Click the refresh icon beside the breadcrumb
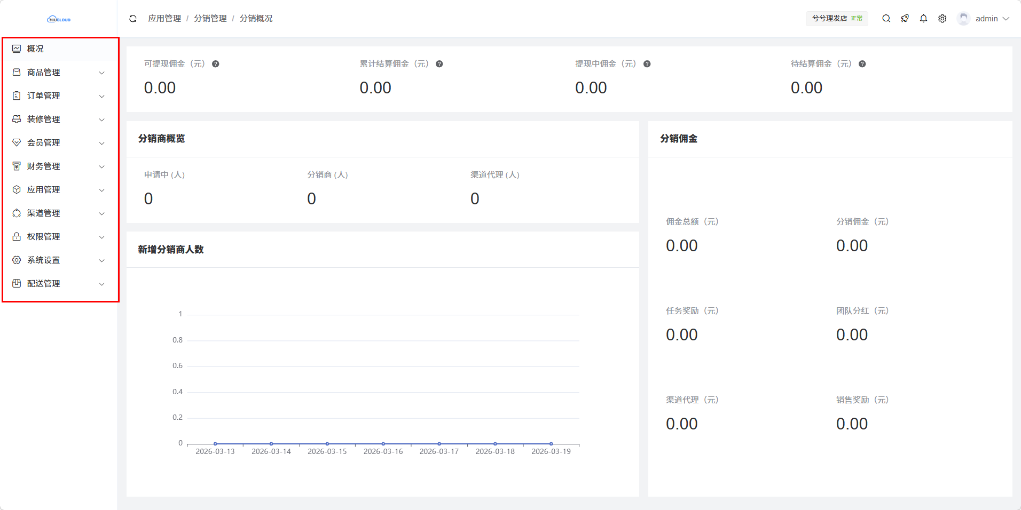Image resolution: width=1021 pixels, height=510 pixels. (133, 19)
